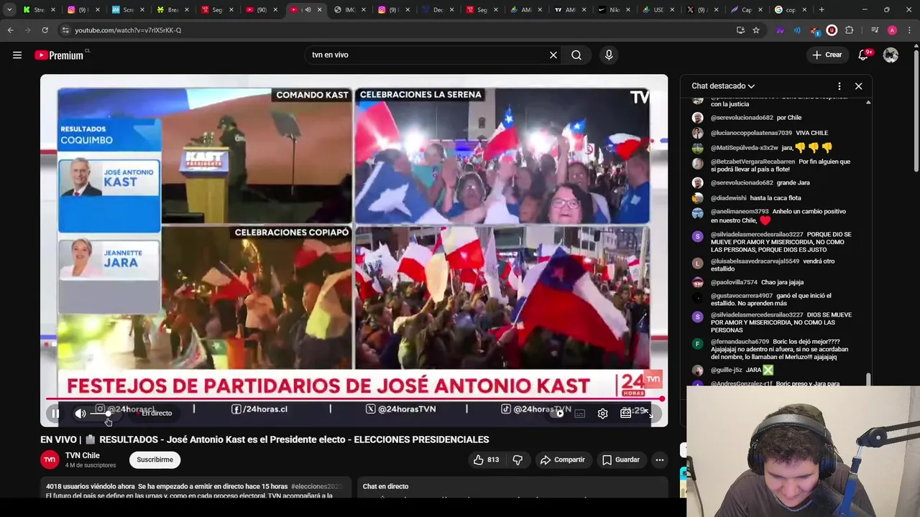Open the tab search dropdown arrow
Image resolution: width=920 pixels, height=517 pixels.
click(x=9, y=9)
